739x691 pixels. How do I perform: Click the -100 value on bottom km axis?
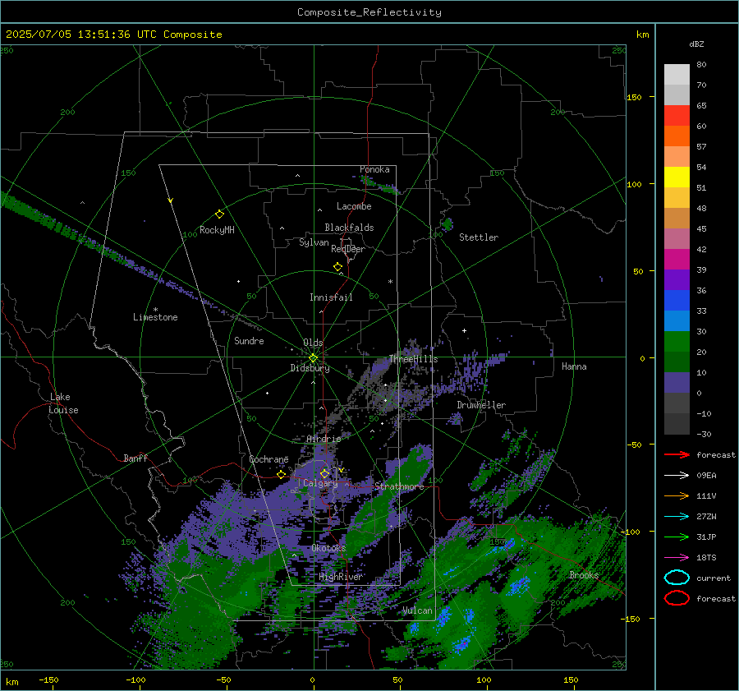point(135,679)
